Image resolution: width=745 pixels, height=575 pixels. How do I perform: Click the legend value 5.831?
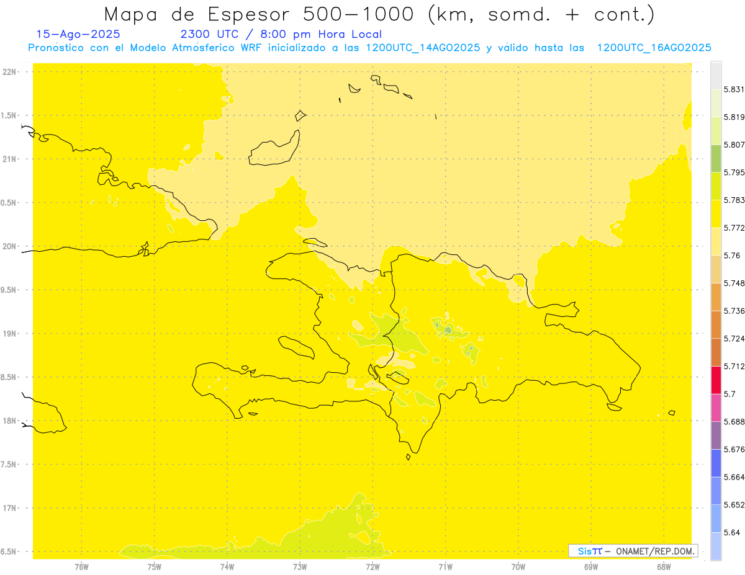[x=734, y=89]
